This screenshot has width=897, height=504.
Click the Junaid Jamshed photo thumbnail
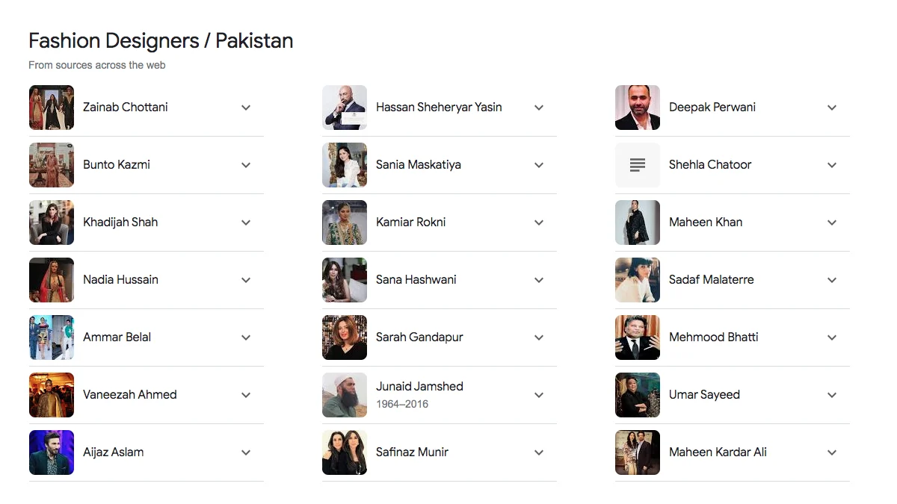(x=345, y=395)
